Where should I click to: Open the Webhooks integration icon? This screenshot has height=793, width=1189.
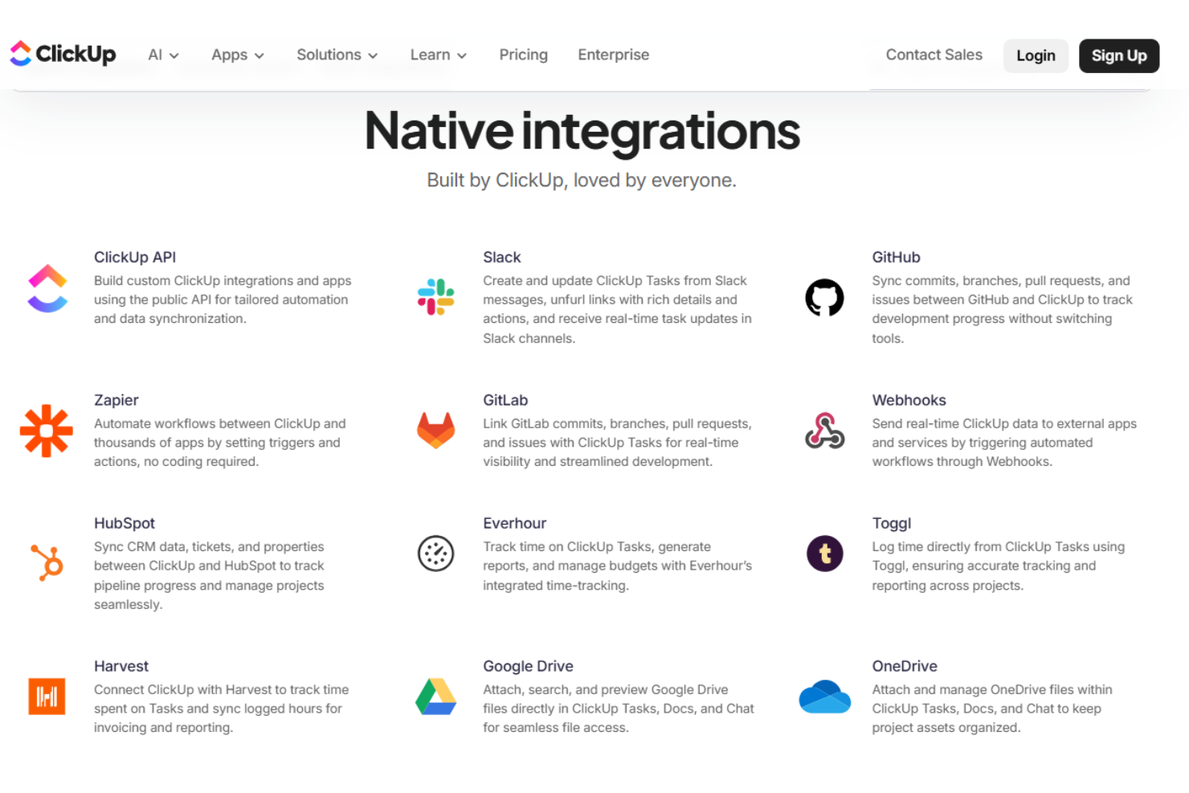[x=824, y=431]
